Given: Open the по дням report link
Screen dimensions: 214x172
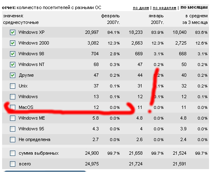Looking at the screenshot, I should tap(141, 8).
